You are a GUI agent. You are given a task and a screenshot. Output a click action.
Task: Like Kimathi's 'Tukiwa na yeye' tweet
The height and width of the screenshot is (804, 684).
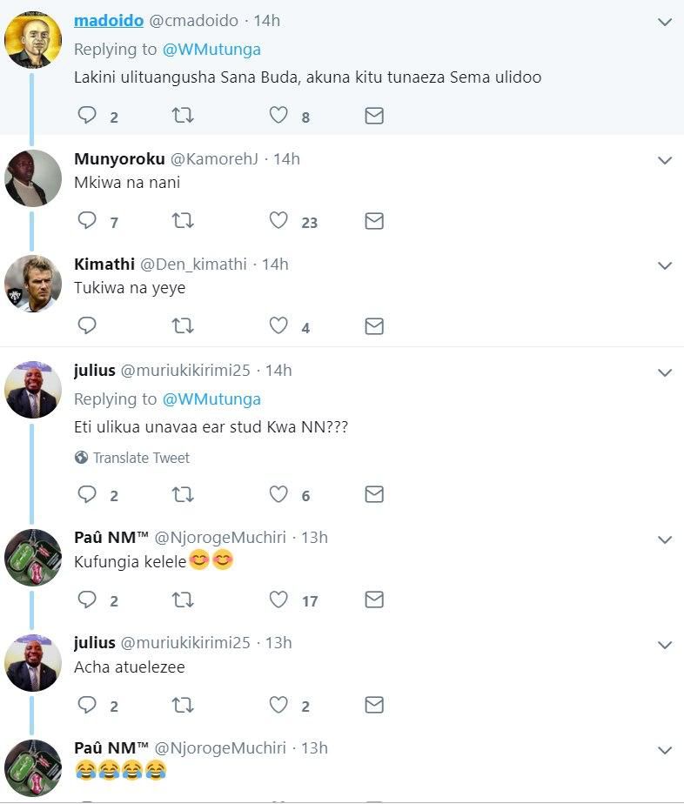coord(278,326)
